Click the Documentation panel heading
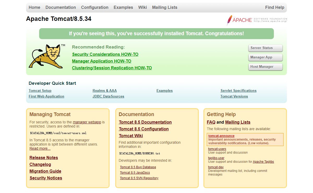313x193 pixels. (136, 114)
